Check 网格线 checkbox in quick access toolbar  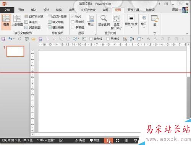point(108,39)
